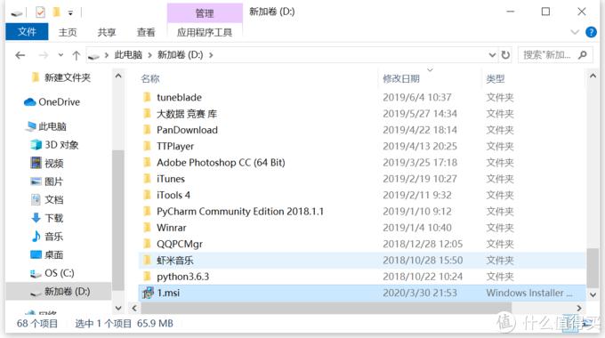Click the New Folder quick access icon
The image size is (605, 338).
[x=56, y=12]
